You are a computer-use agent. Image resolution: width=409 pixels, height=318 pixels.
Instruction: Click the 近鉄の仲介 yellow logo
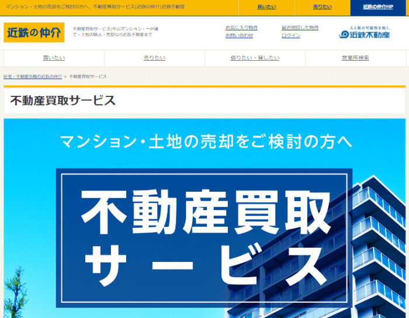pyautogui.click(x=34, y=32)
